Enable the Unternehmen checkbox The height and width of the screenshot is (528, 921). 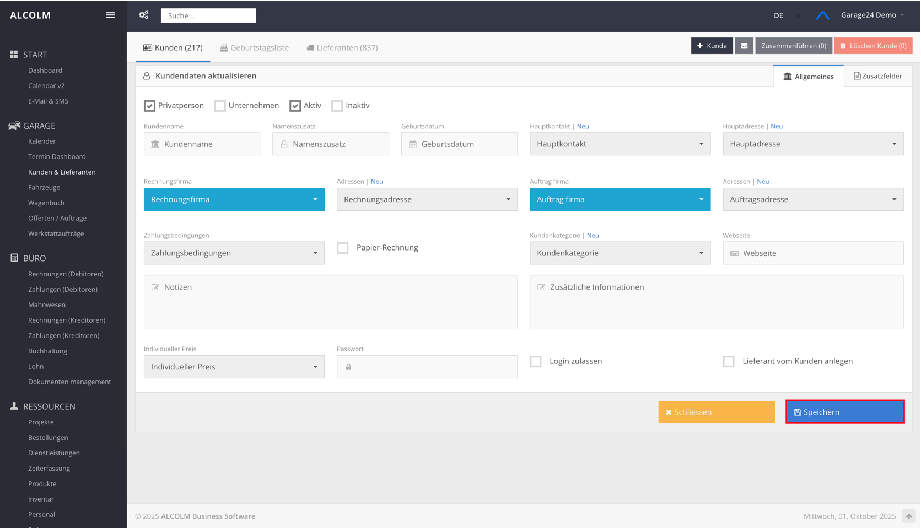pos(220,106)
